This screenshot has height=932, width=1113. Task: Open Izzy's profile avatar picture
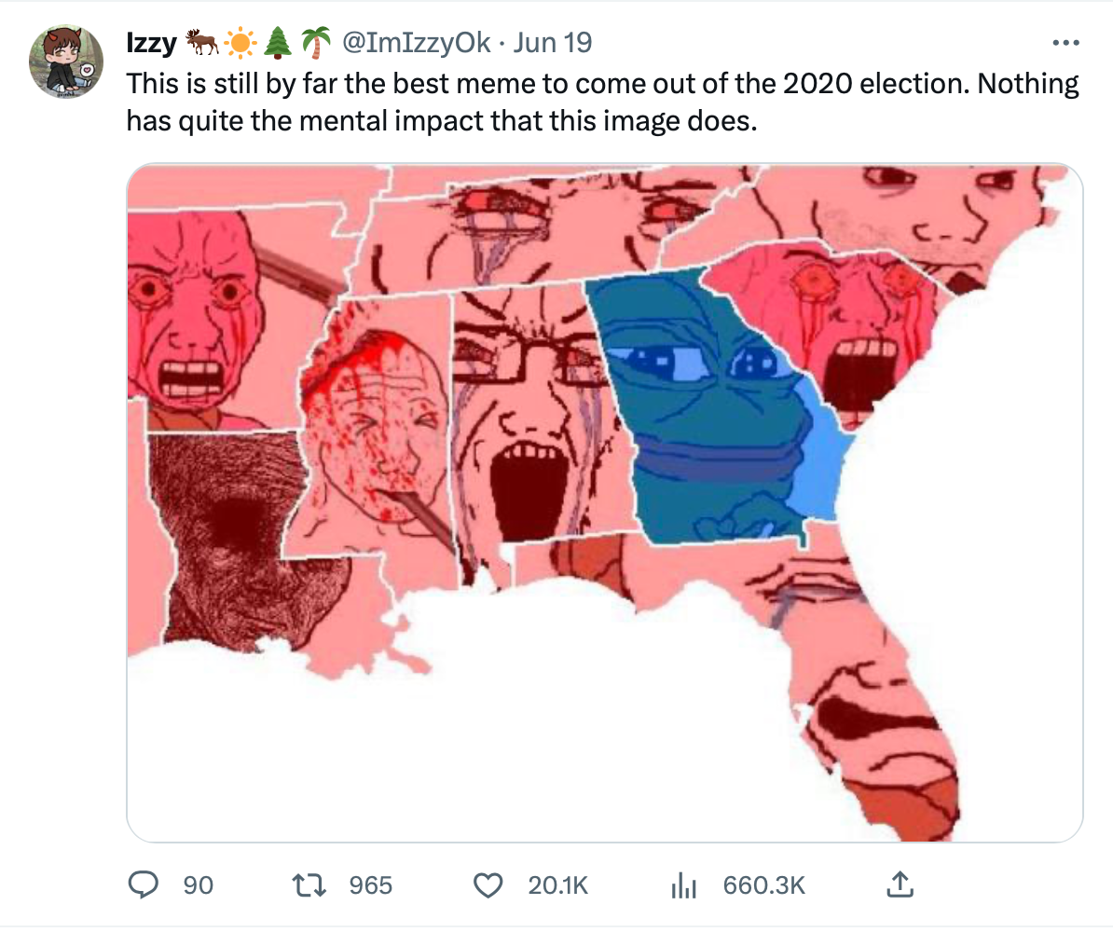coord(65,62)
